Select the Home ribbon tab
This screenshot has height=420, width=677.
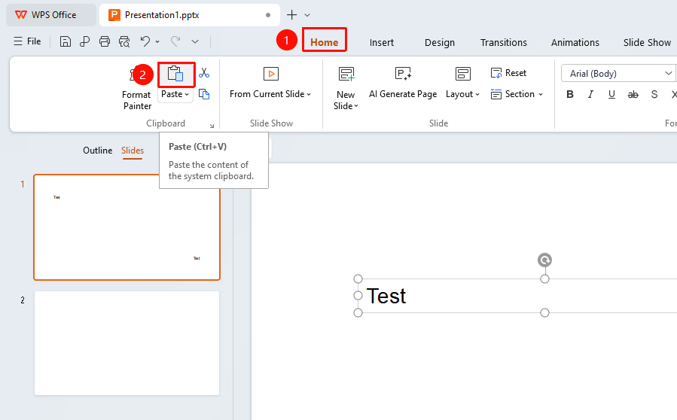tap(325, 42)
